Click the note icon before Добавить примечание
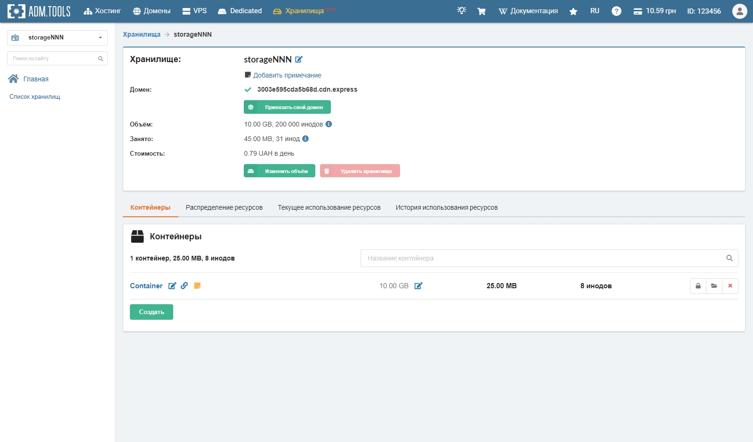The image size is (753, 442). click(x=248, y=75)
